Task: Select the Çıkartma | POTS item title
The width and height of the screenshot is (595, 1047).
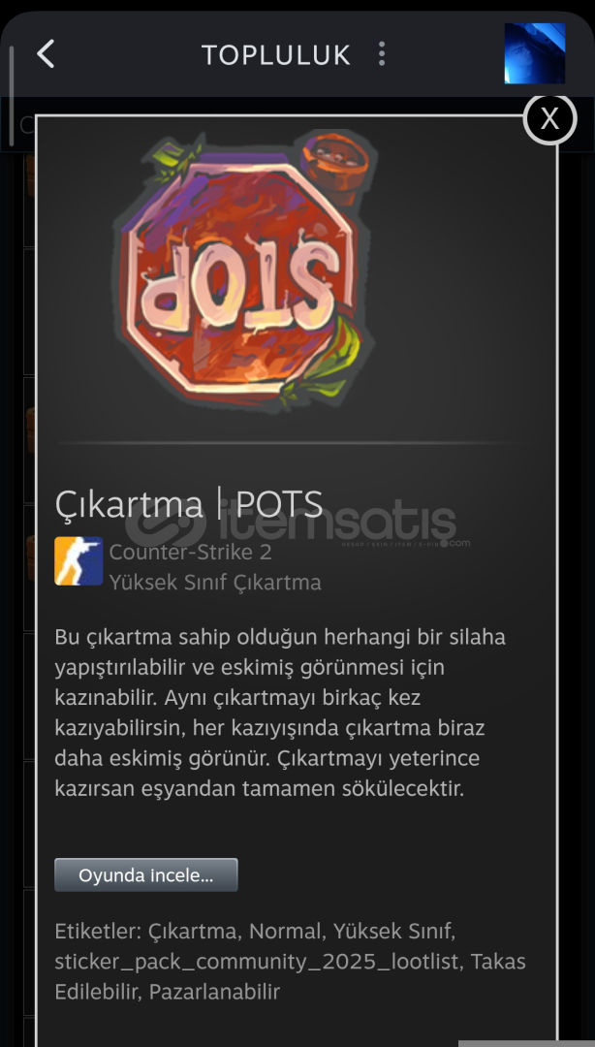Action: click(189, 503)
